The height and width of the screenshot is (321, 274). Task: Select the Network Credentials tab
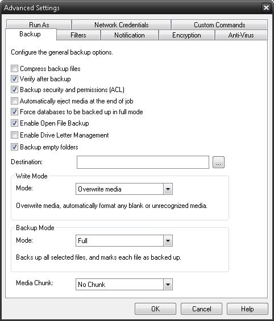[x=122, y=25]
